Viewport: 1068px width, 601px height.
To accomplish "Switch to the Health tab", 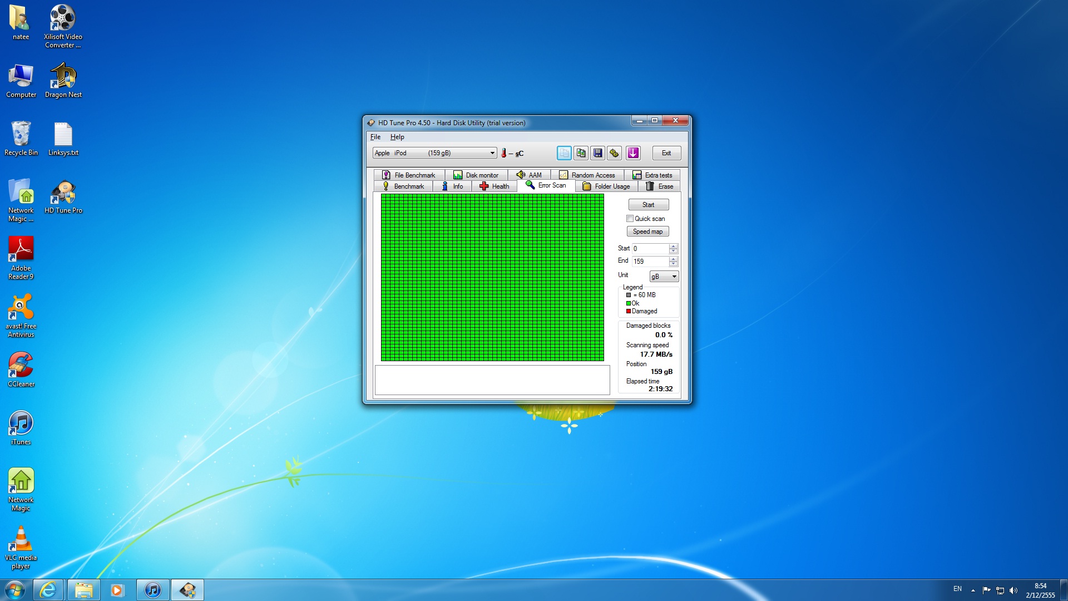I will pos(494,186).
